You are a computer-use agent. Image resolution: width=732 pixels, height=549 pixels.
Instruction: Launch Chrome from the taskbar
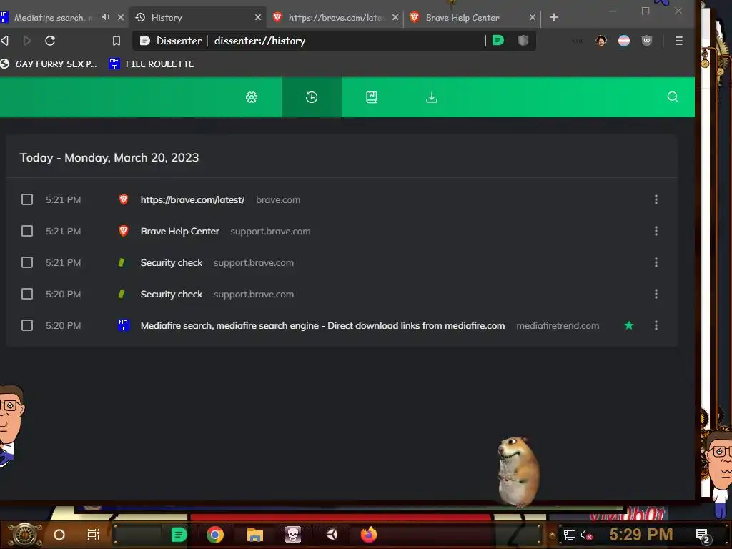tap(214, 535)
